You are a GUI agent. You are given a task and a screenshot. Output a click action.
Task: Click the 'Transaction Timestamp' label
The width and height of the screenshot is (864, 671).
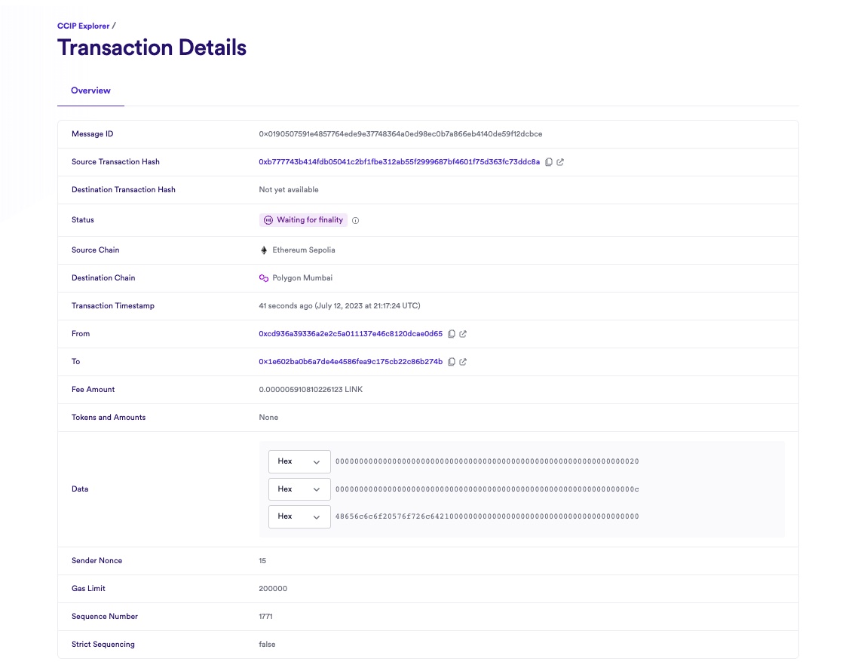point(113,306)
